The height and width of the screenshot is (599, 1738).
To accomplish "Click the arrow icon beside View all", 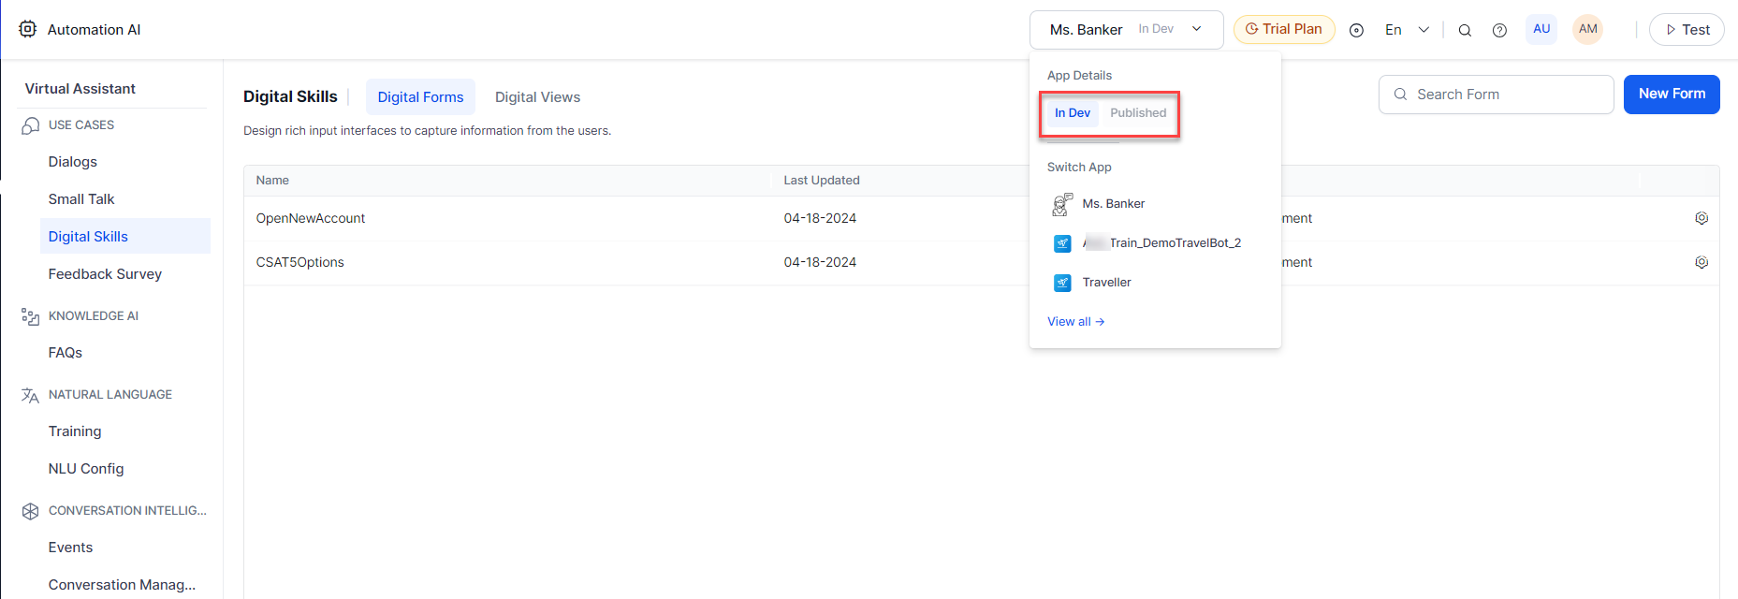I will tap(1100, 322).
